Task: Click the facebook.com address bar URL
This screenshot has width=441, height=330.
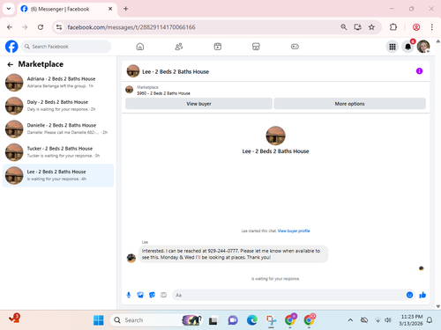Action: (x=131, y=27)
